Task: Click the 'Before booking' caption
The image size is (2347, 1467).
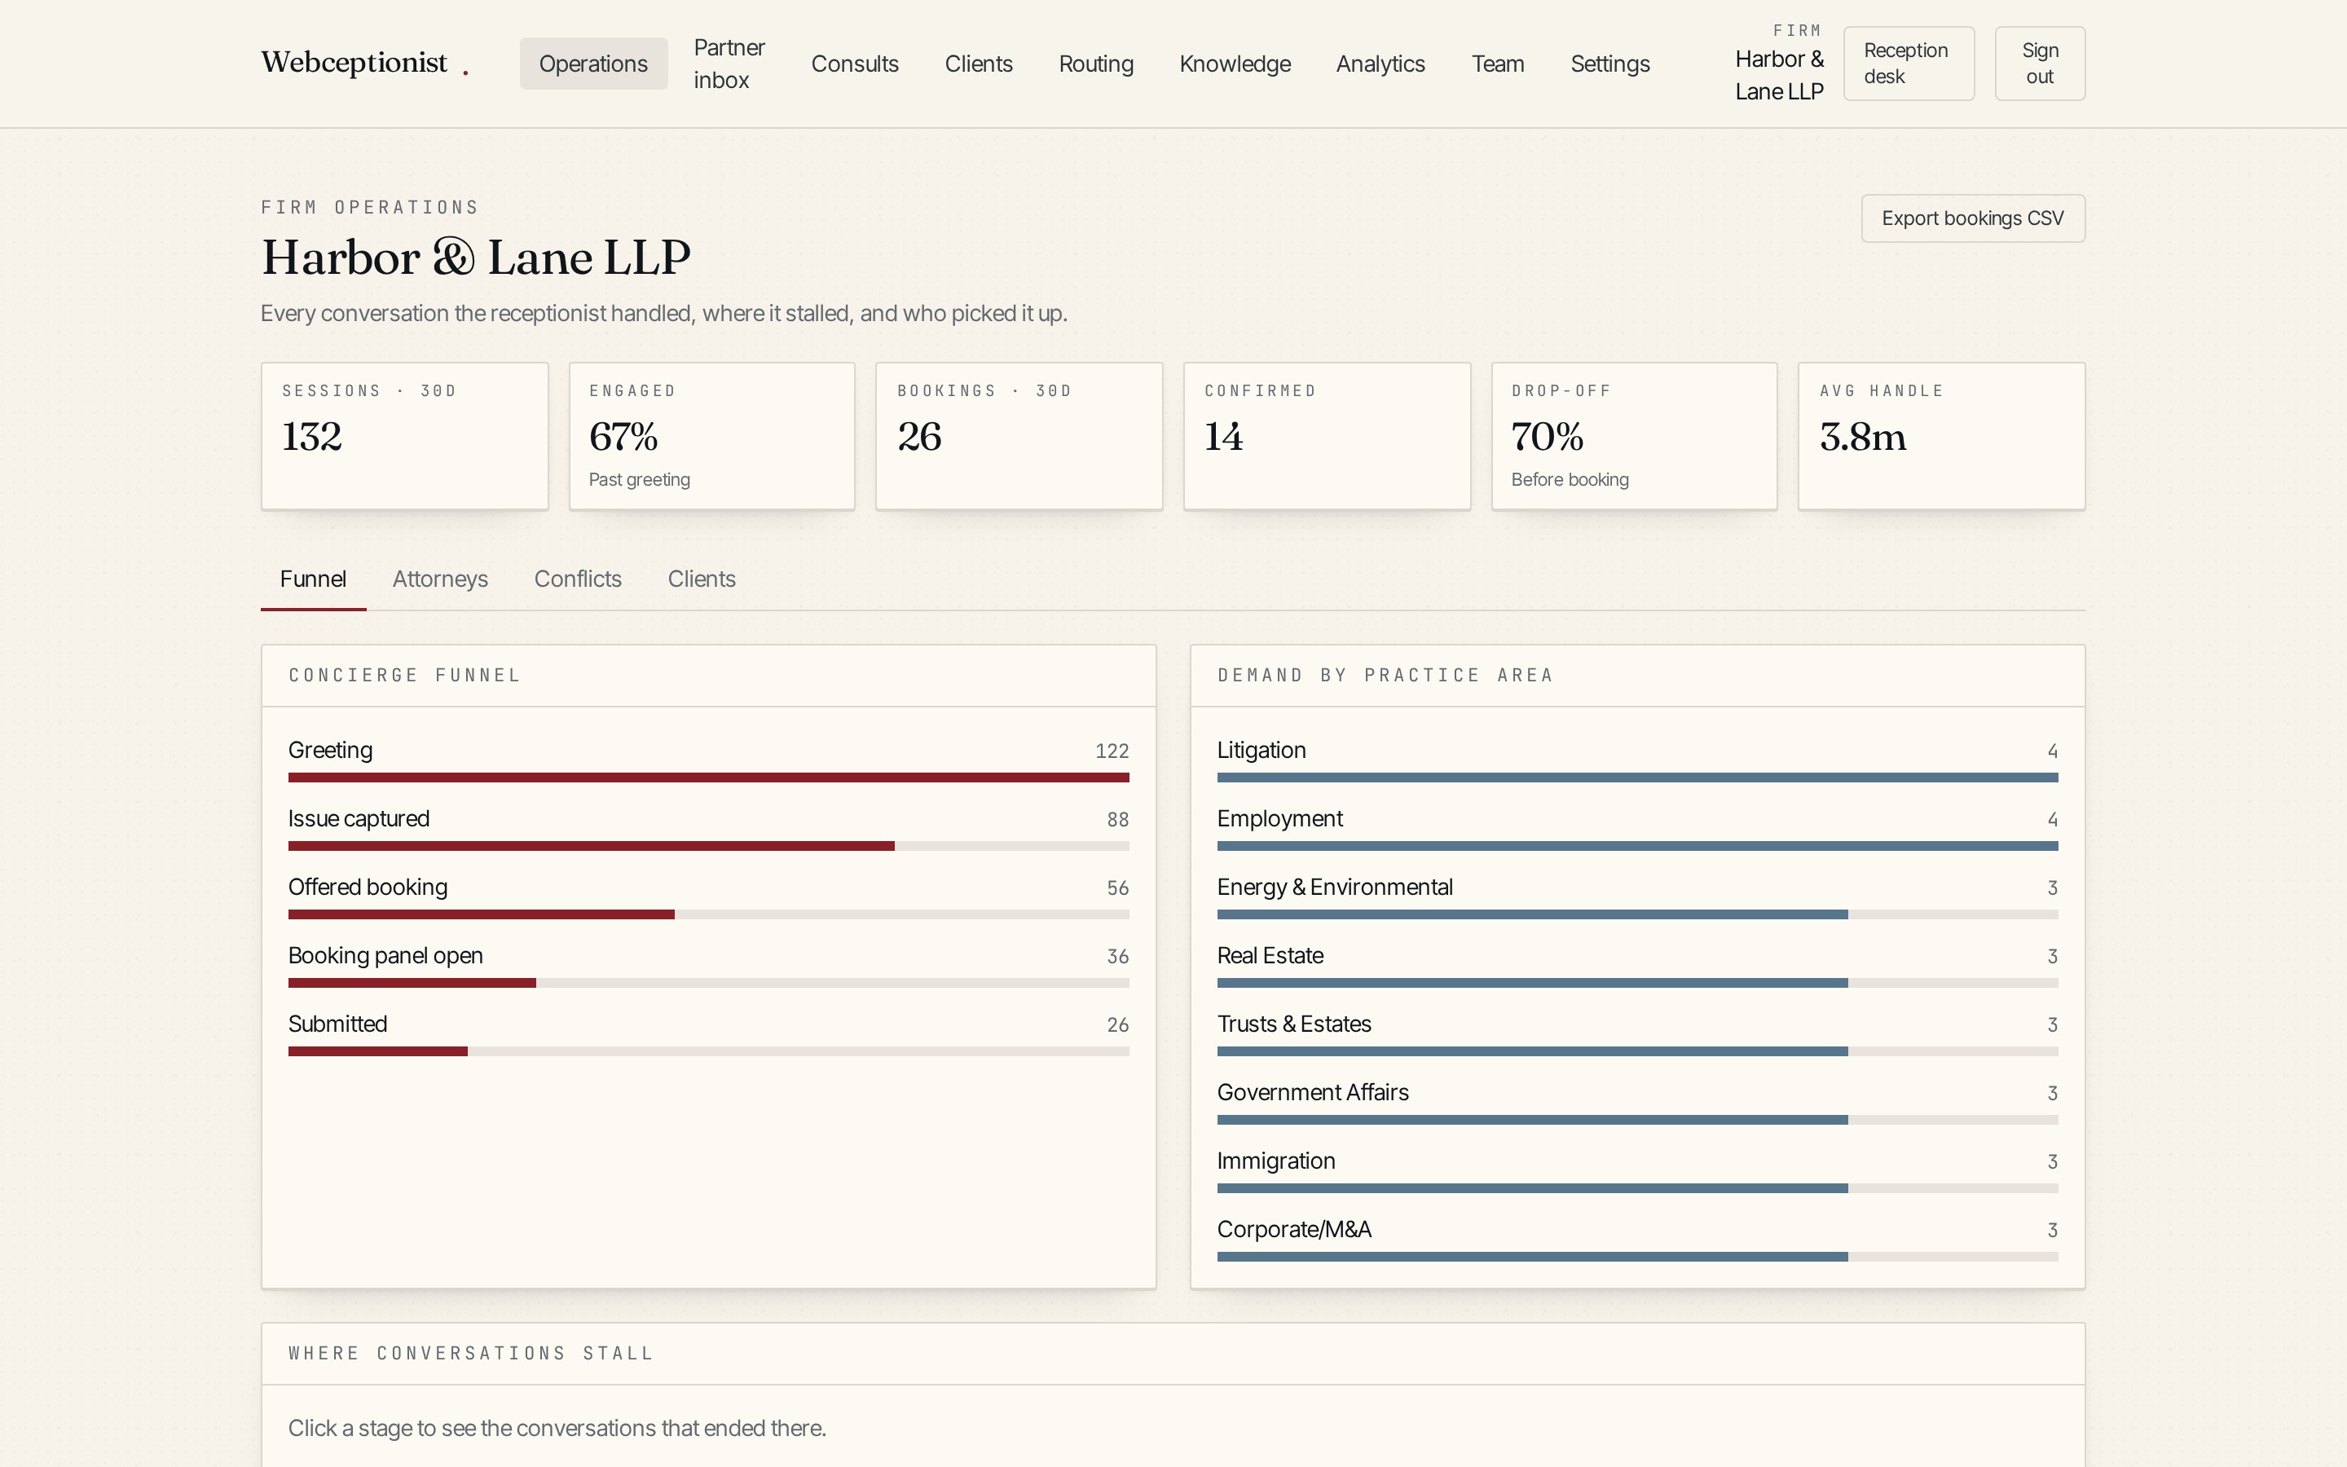Action: [x=1570, y=479]
